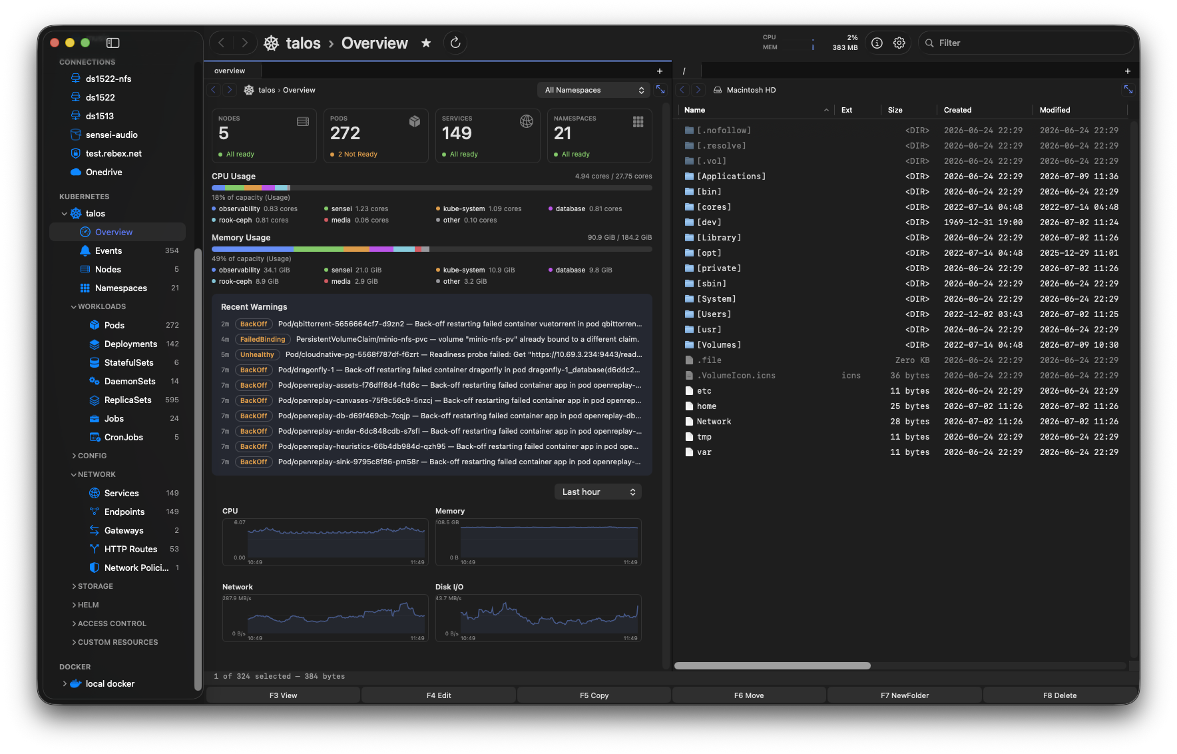Select the .VolumeIcon.icns file
The width and height of the screenshot is (1177, 754).
tap(902, 376)
